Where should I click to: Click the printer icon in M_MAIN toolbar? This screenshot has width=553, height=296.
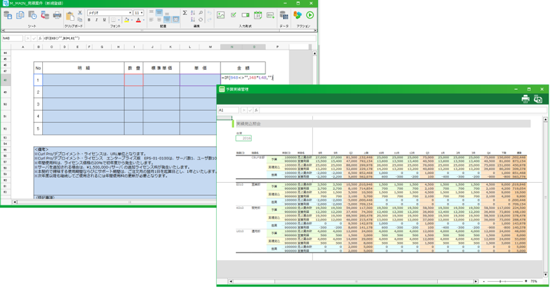57,15
